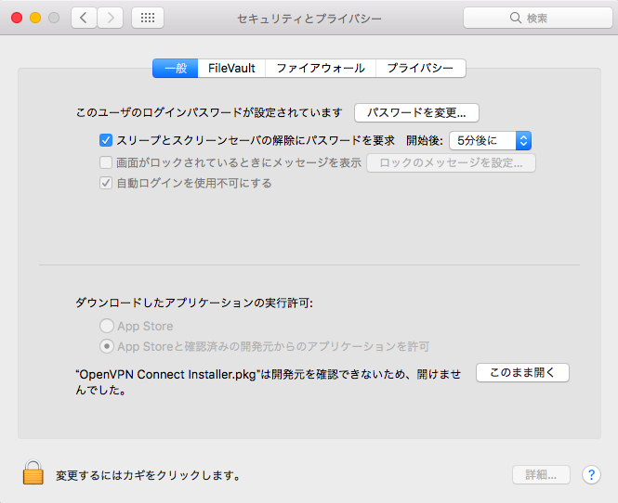The height and width of the screenshot is (503, 618).
Task: Toggle password required after sleep checkbox
Action: coord(106,140)
